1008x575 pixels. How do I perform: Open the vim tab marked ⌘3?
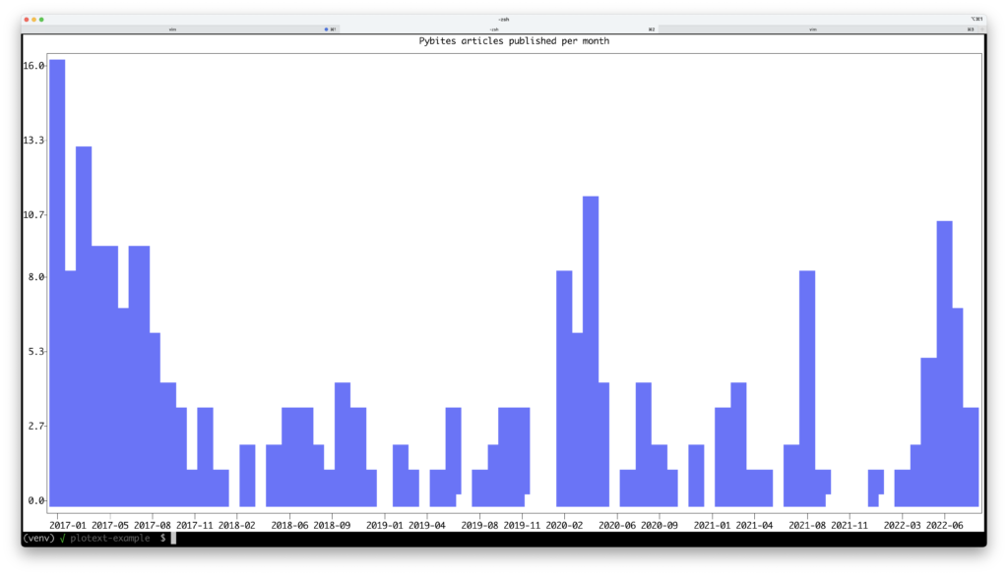pos(812,29)
